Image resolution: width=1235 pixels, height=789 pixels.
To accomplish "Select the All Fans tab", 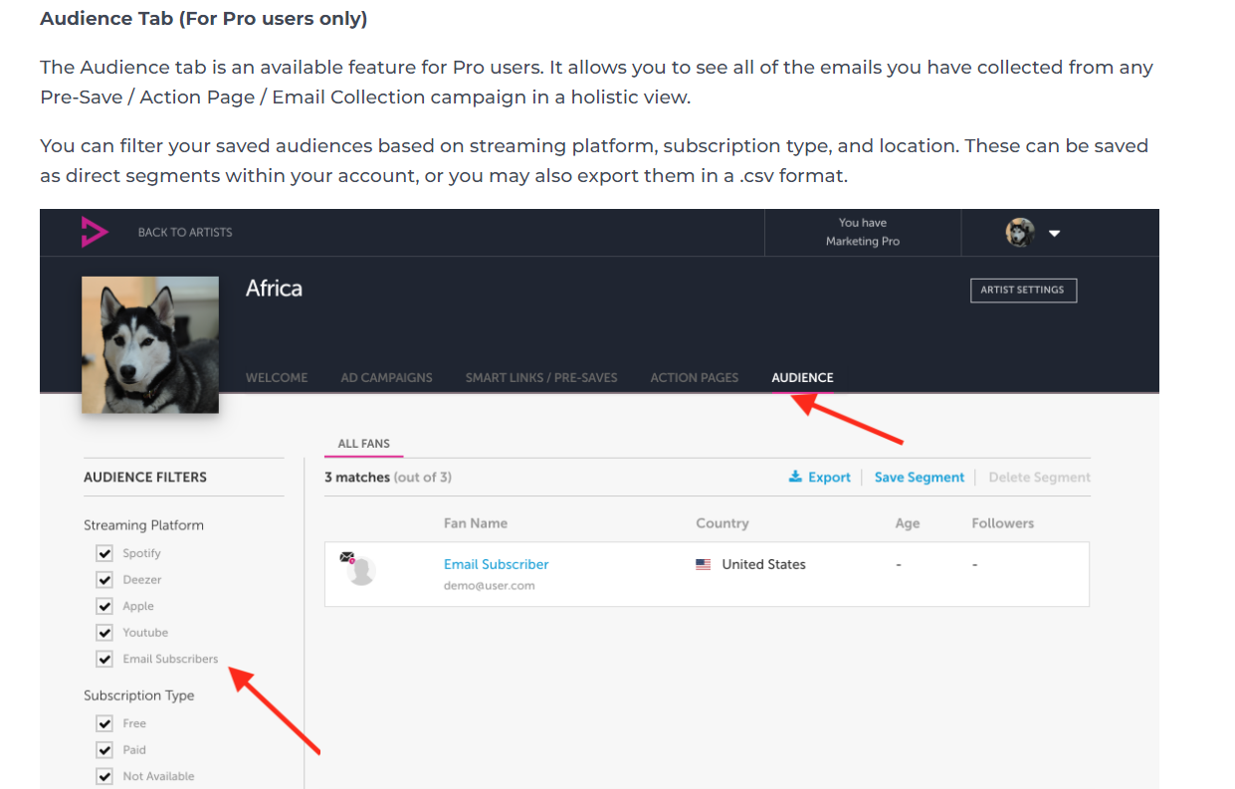I will tap(364, 444).
